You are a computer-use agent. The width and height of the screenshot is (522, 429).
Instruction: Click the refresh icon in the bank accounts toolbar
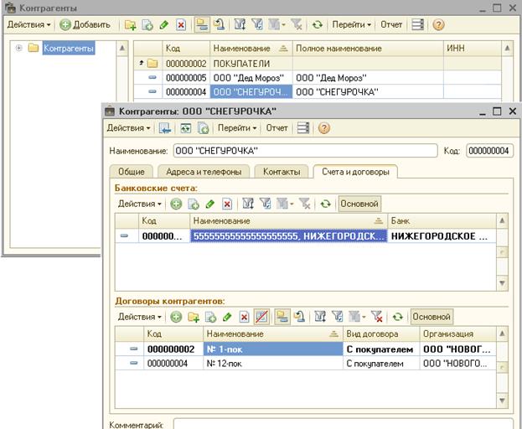coord(325,204)
